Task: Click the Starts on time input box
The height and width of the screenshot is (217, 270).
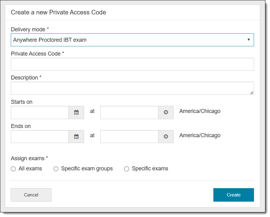Action: click(x=129, y=112)
